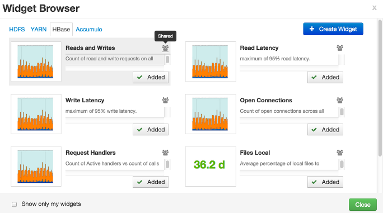Click the shared icon for Request Handlers

pos(165,153)
